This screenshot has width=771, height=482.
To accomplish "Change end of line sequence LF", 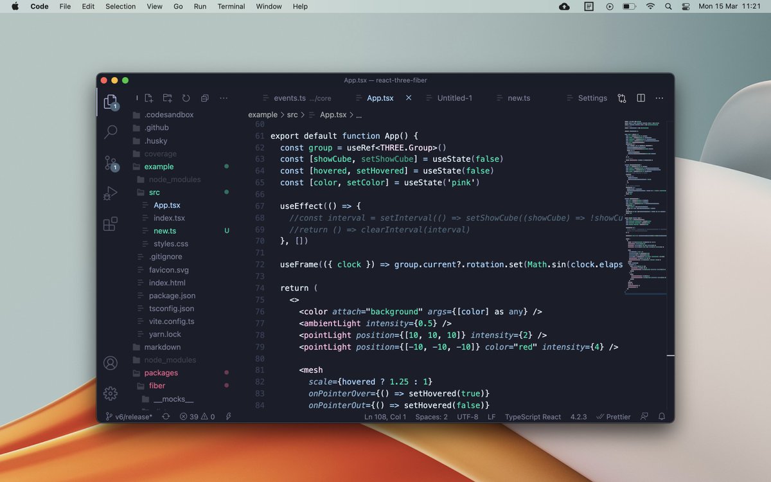I will [x=492, y=416].
